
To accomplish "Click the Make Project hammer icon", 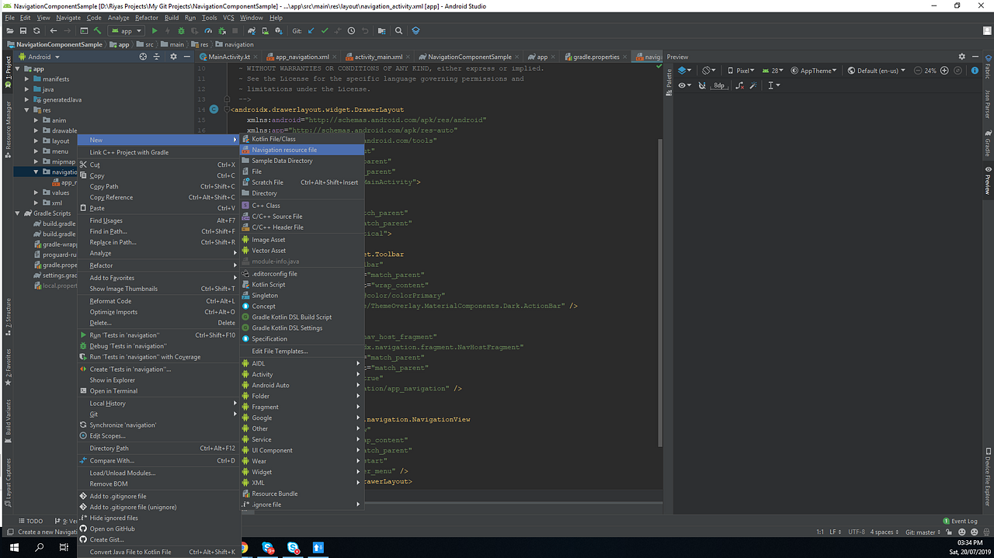I will click(98, 31).
